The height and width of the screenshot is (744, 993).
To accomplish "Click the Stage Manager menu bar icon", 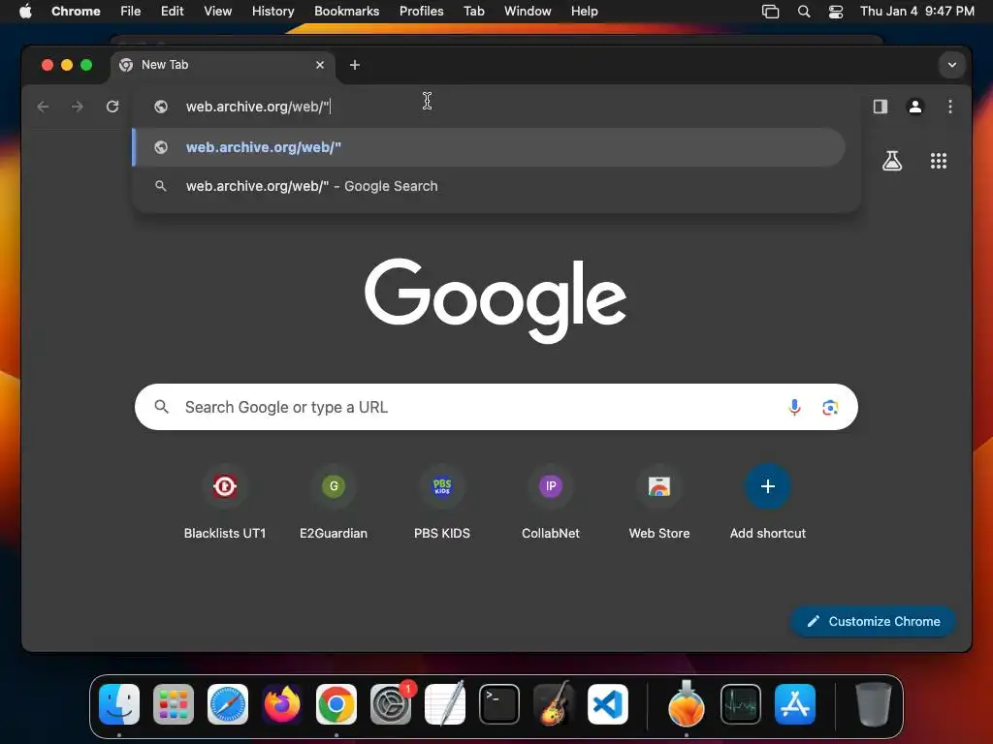I will (x=770, y=12).
